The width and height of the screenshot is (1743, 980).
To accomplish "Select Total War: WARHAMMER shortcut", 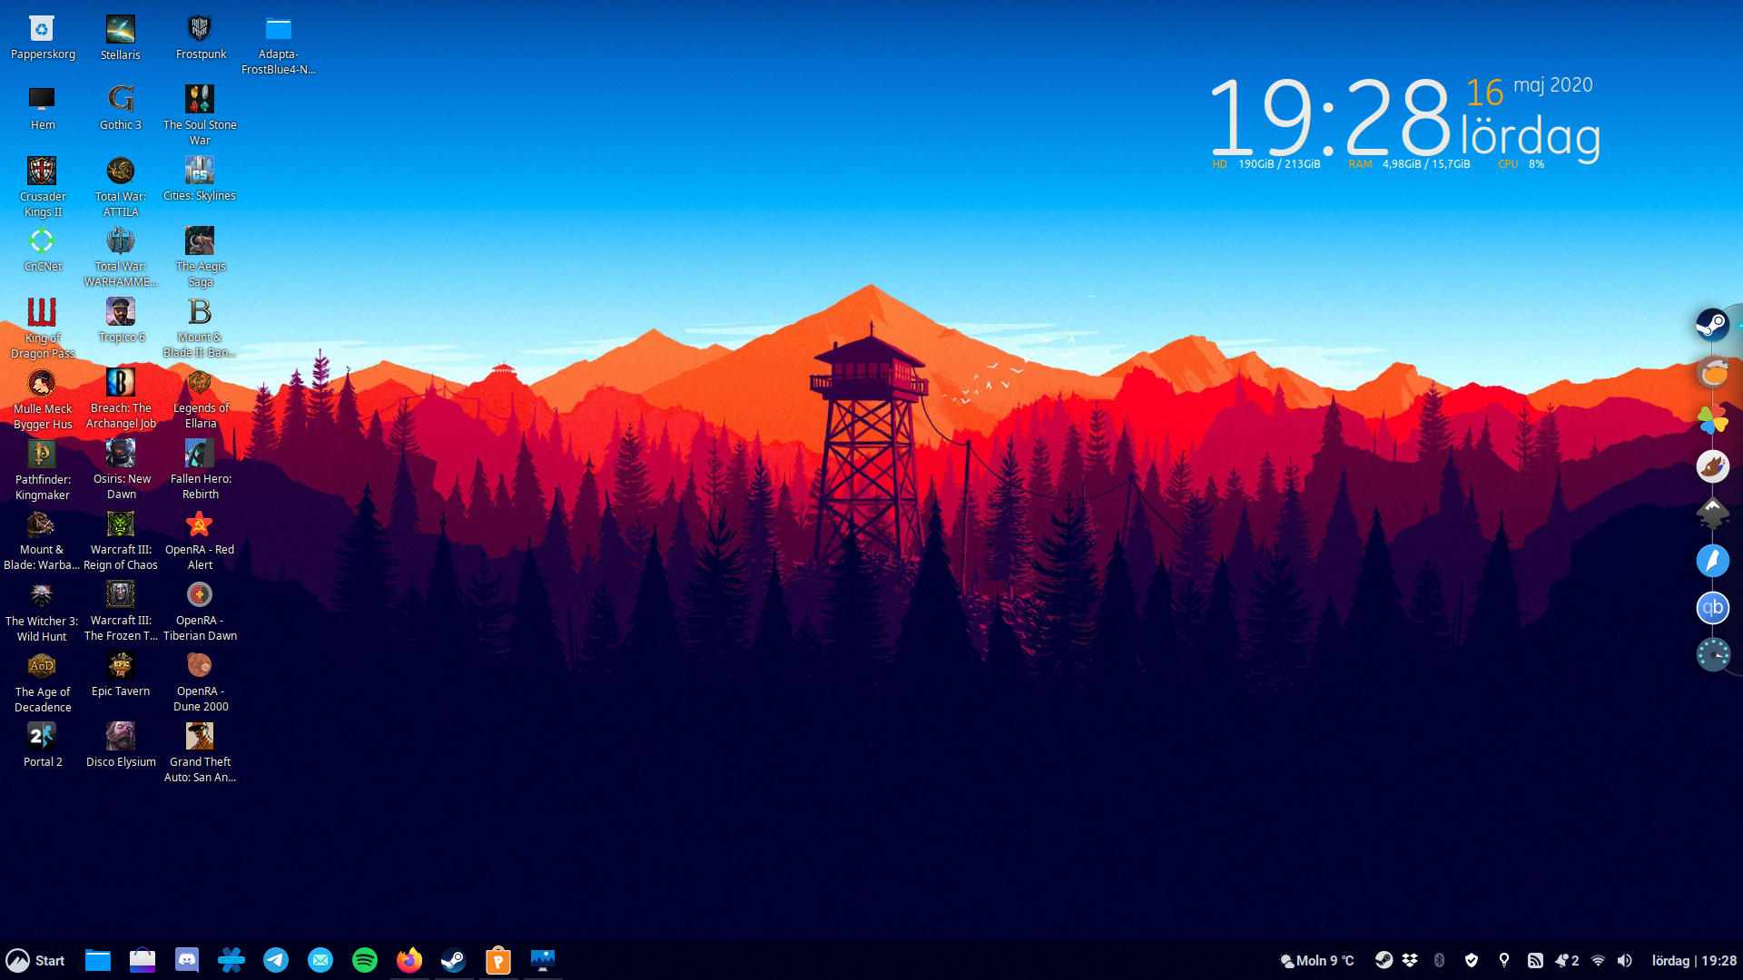I will [x=121, y=258].
